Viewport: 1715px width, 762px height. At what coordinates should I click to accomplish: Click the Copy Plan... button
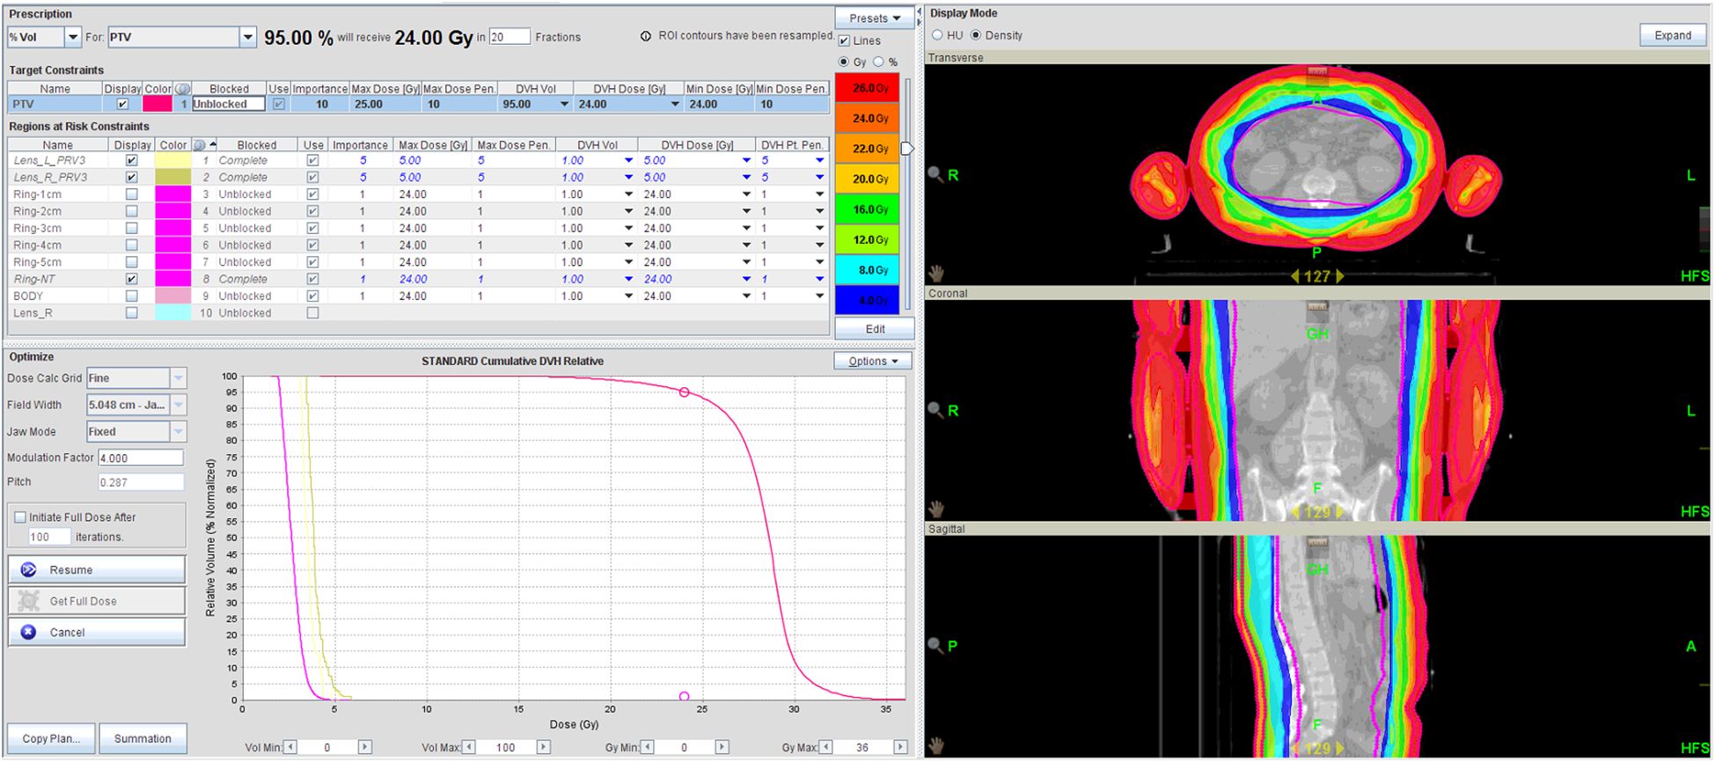[50, 738]
